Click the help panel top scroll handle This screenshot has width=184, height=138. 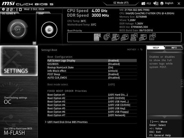(164, 51)
